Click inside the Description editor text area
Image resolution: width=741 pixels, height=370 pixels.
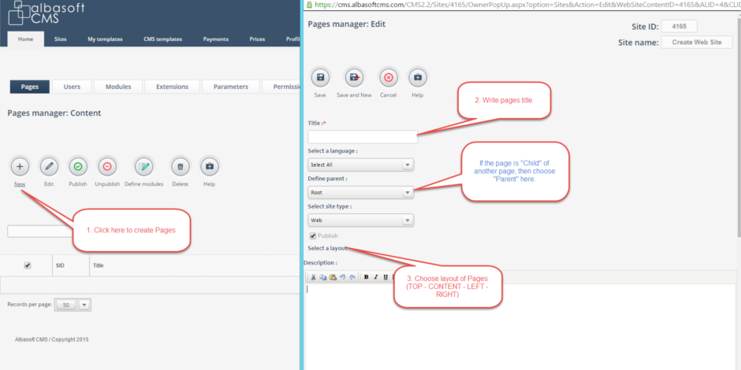519,326
